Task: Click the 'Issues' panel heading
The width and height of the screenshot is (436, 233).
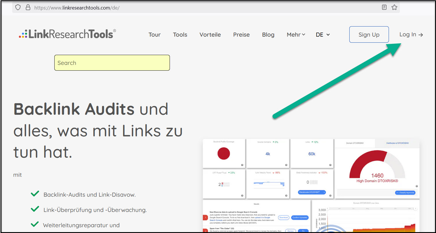Action: pos(256,204)
